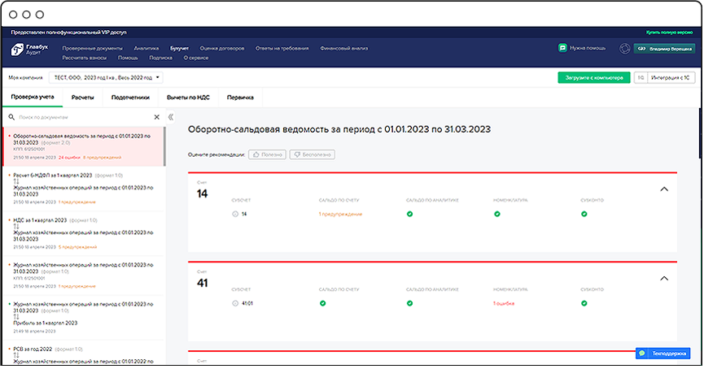This screenshot has height=369, width=704.
Task: Click green check under Субконто for 41.01
Action: [x=584, y=303]
